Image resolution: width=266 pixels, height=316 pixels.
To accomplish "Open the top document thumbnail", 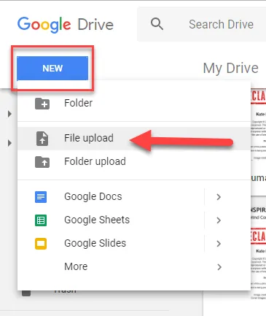I will (x=258, y=126).
